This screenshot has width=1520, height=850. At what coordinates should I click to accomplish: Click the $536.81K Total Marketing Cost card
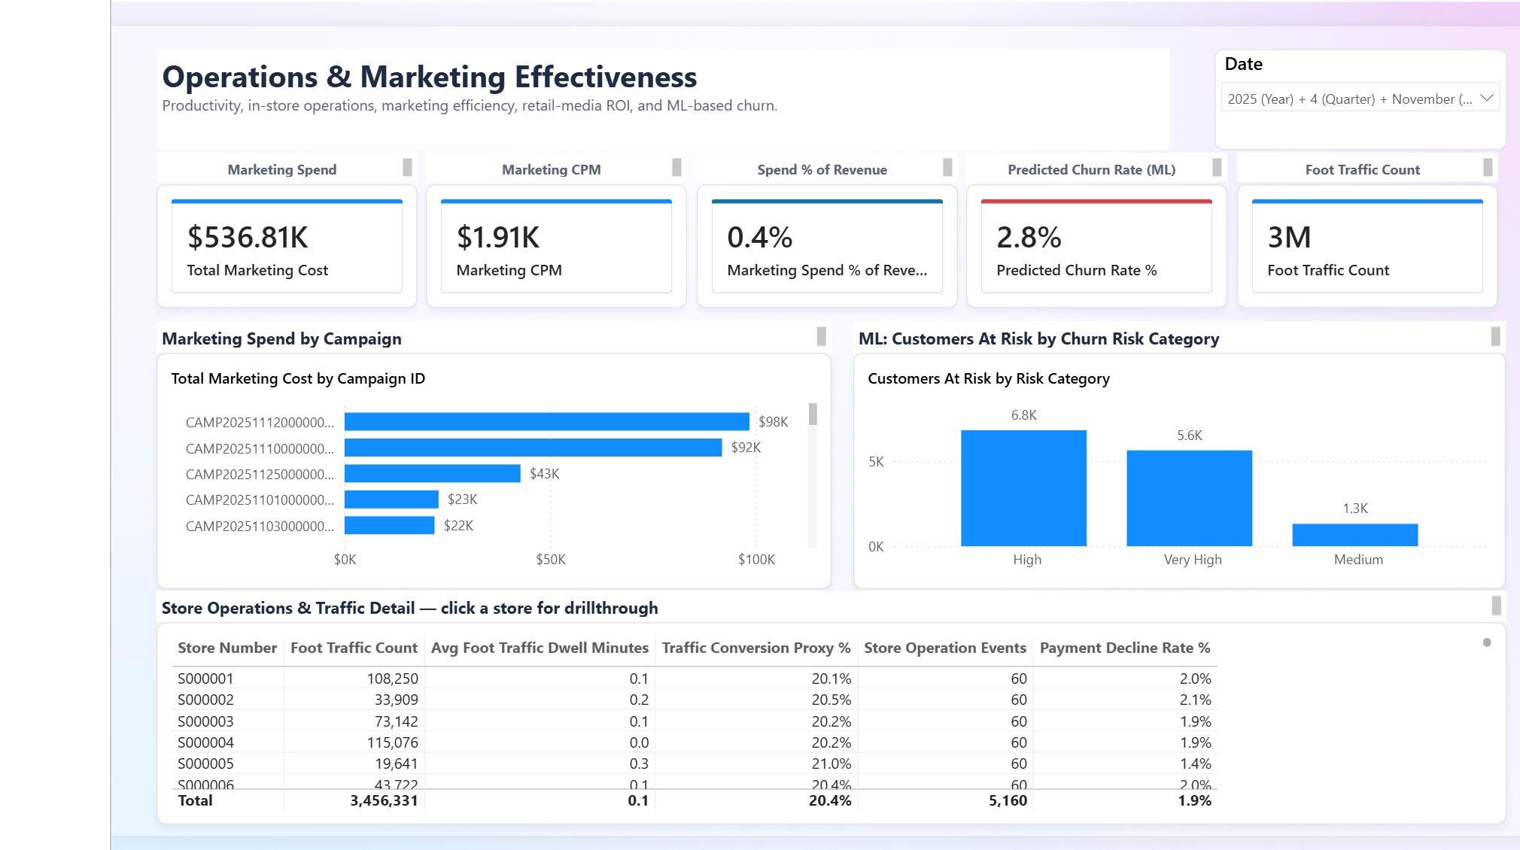pos(287,247)
